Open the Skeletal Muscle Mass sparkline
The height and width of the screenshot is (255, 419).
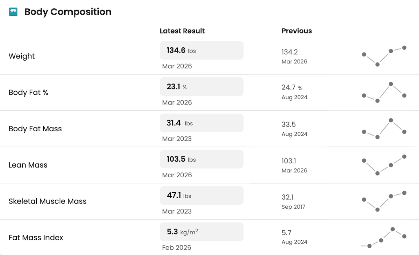(384, 201)
